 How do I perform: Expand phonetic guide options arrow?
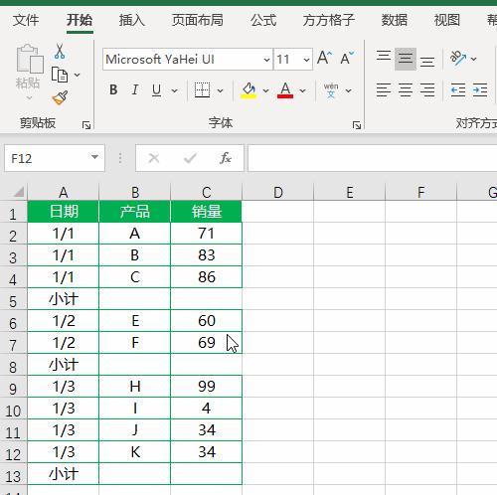pos(348,90)
